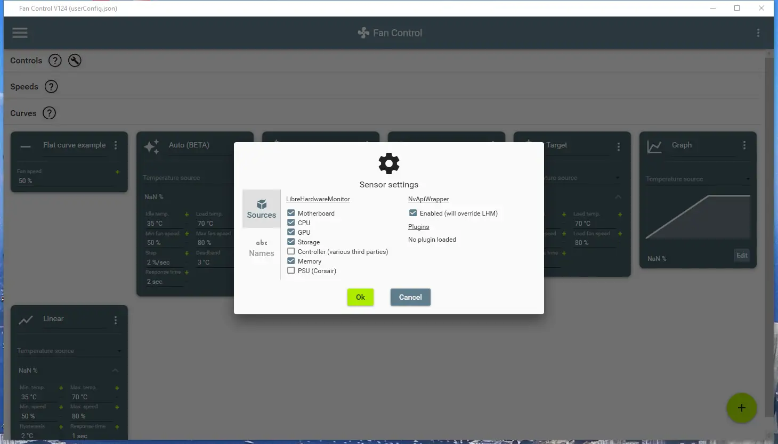
Task: Open Linear card Temperature source dropdown
Action: point(69,351)
